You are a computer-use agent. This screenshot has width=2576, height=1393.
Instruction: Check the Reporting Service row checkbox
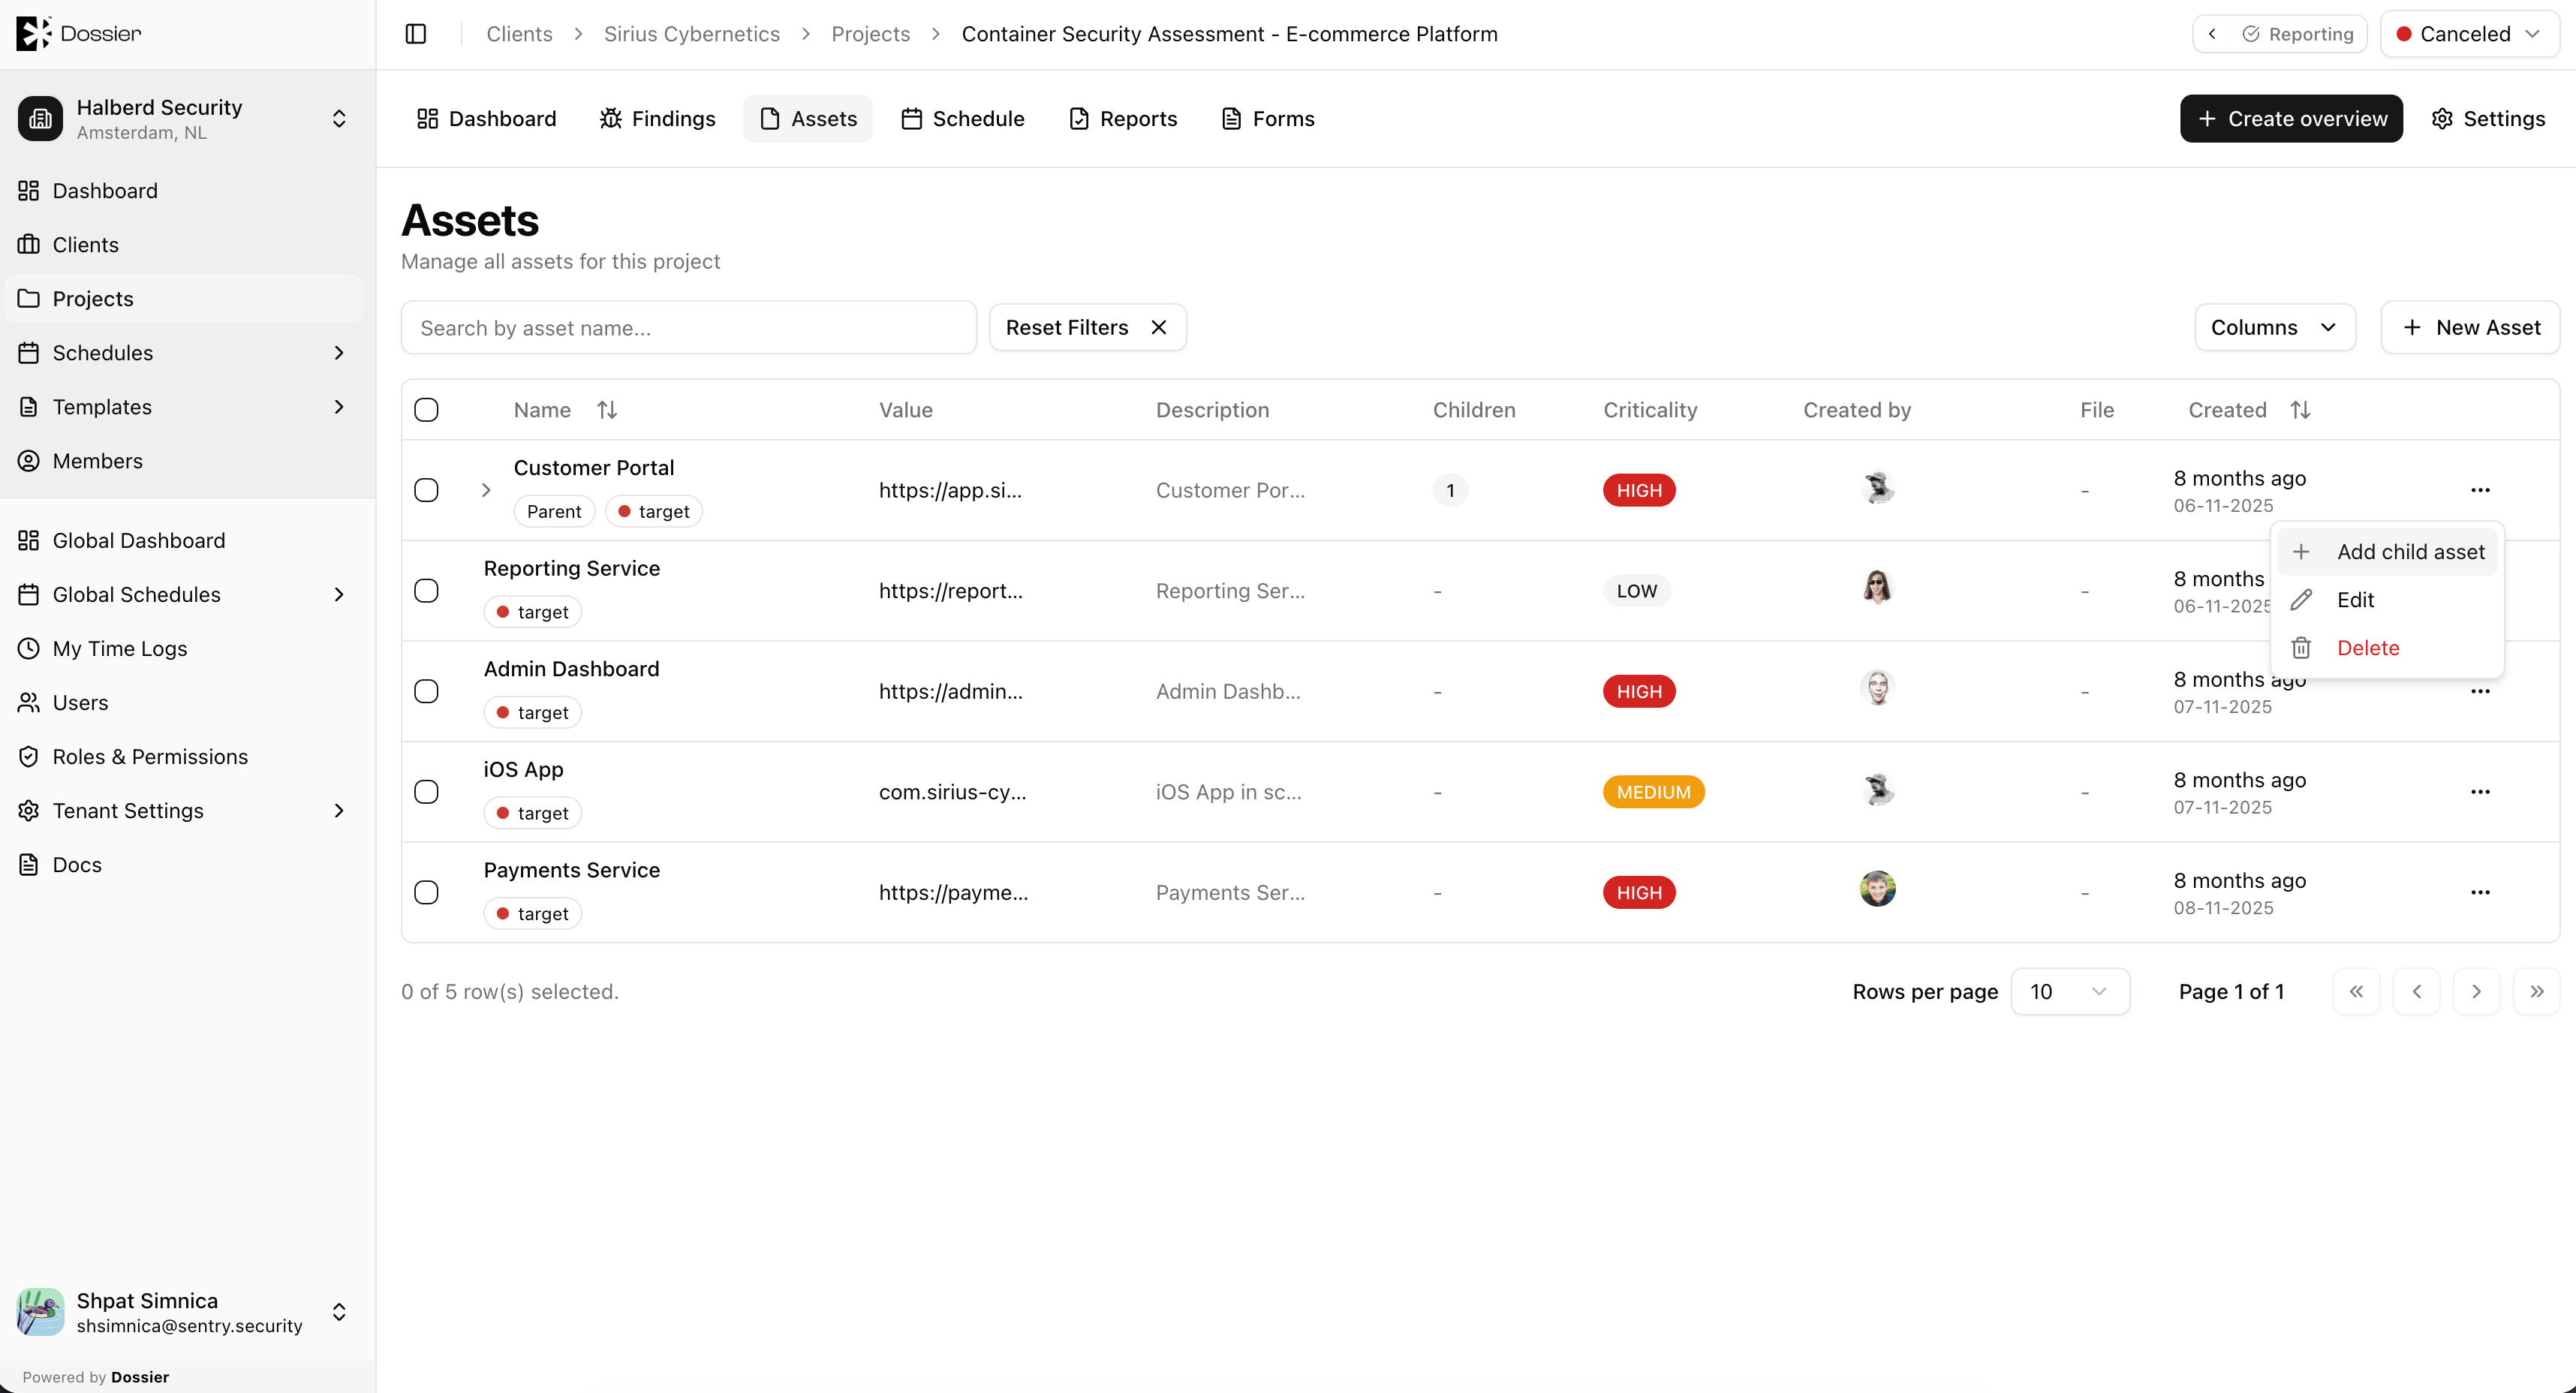click(426, 591)
